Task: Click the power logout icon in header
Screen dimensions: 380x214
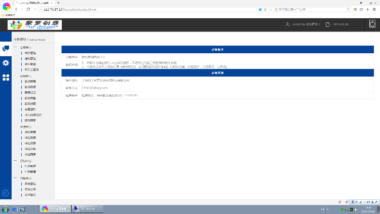Action: tap(372, 24)
